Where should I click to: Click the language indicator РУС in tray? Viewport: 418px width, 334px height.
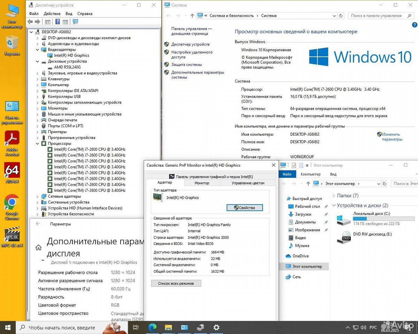373,327
